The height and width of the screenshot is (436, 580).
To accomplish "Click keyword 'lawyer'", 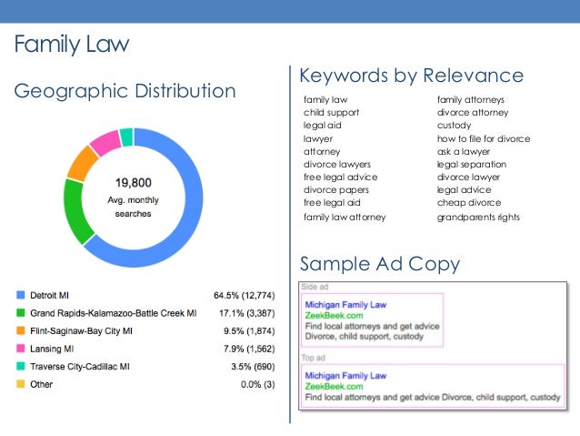I will (x=318, y=139).
